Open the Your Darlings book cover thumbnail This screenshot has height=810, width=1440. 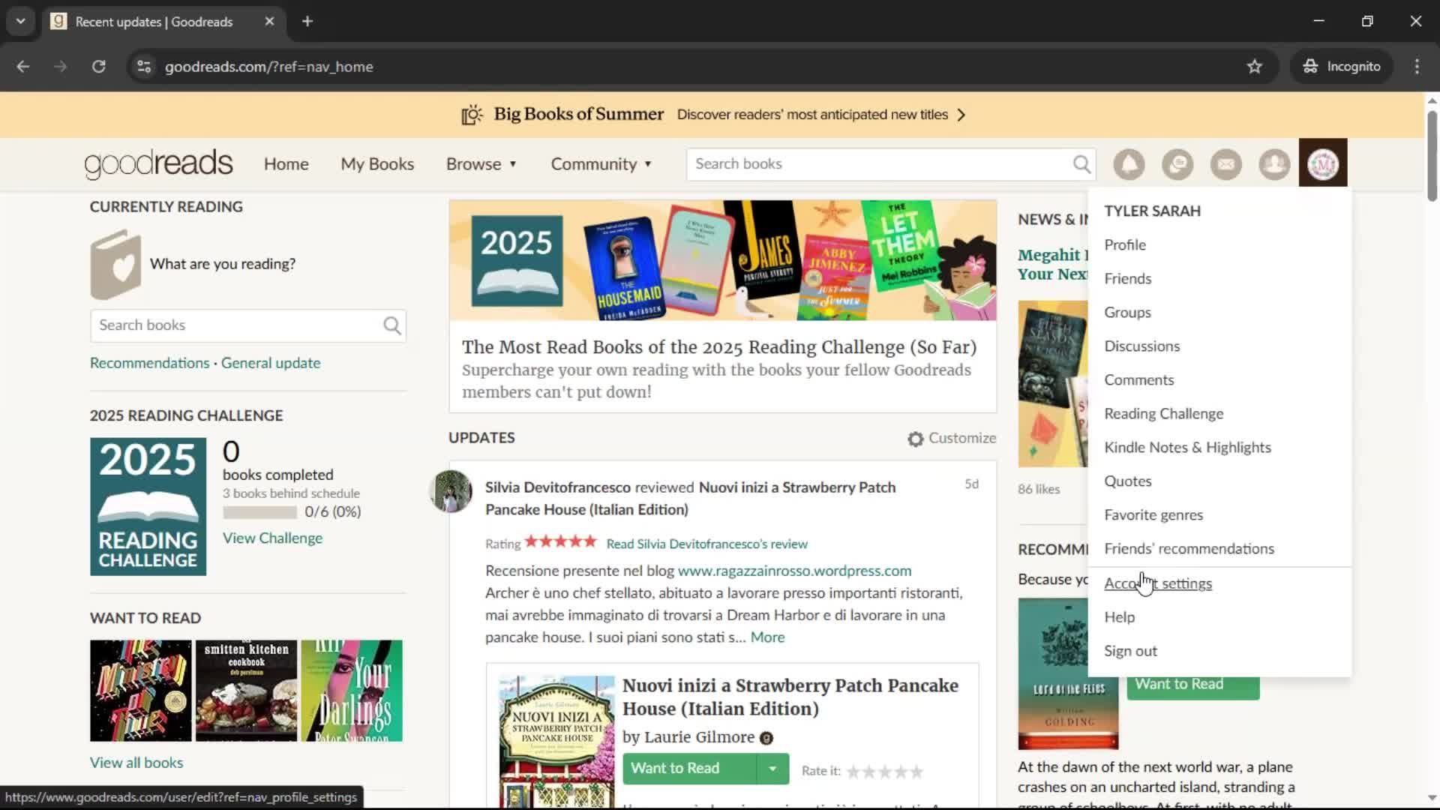click(352, 691)
